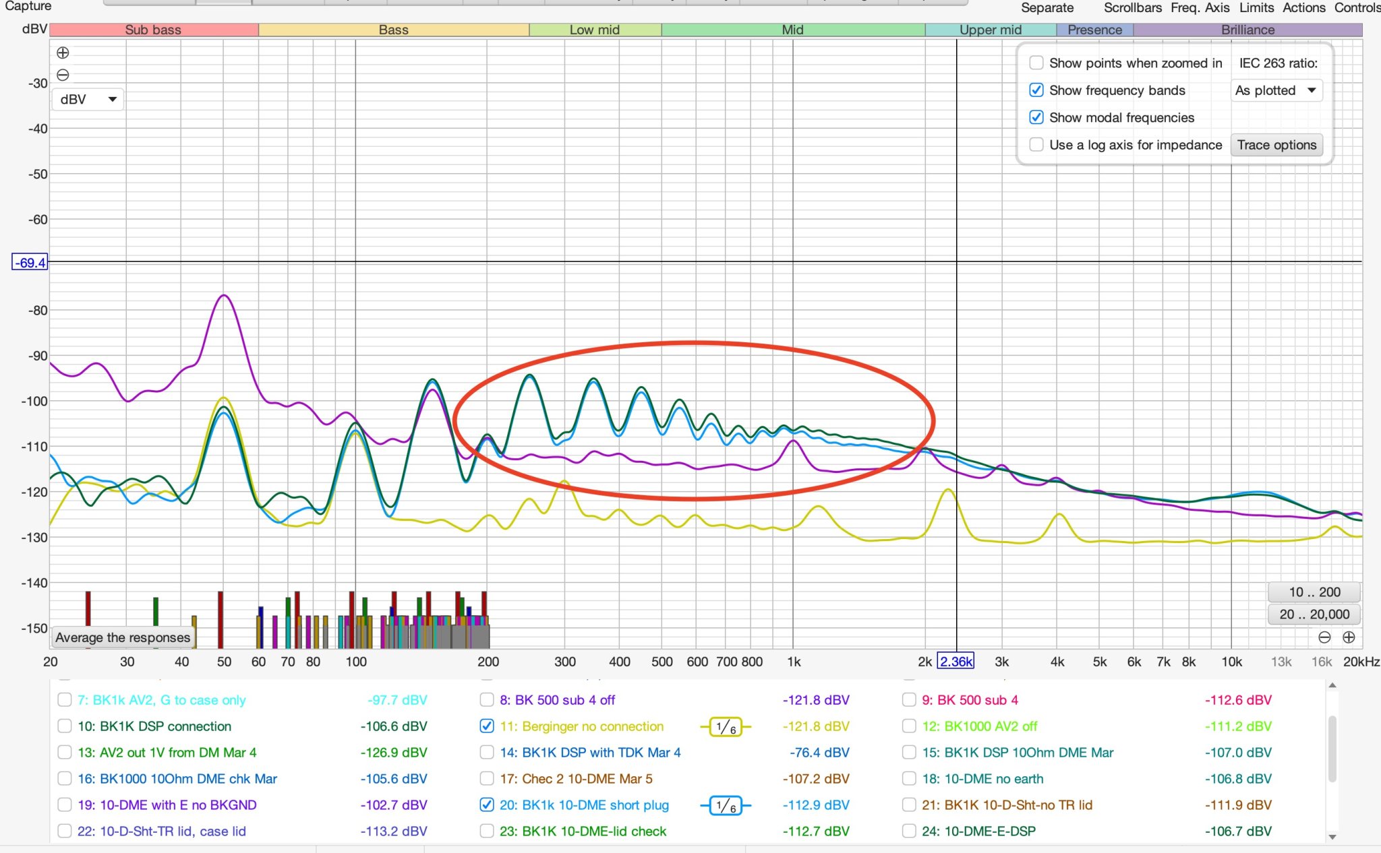
Task: Set range with the 20 .. 20,000 button
Action: pyautogui.click(x=1314, y=614)
